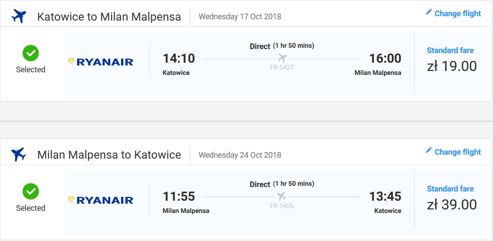Click the date Wednesday 24 Oct 2018

tap(240, 155)
